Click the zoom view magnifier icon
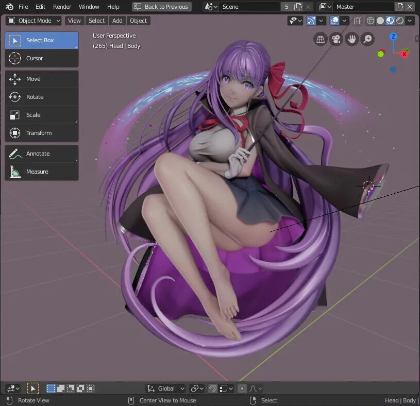 (367, 39)
